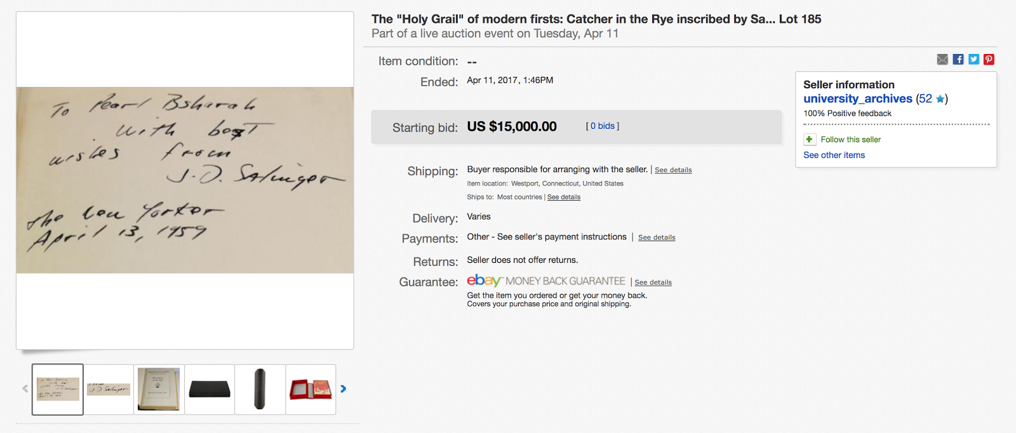Open the 0 bids history link
The width and height of the screenshot is (1016, 433).
point(602,126)
